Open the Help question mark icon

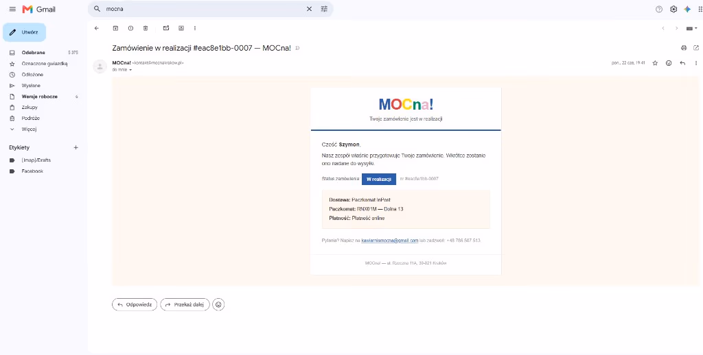tap(659, 9)
